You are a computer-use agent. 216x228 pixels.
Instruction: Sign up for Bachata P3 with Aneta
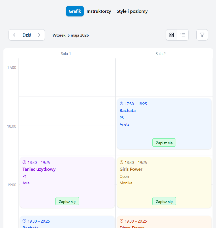pos(164,143)
